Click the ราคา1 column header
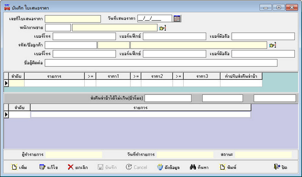Screen dimensions: 302x177 [113, 76]
